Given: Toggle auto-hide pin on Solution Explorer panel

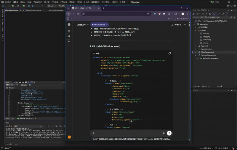Looking at the screenshot, I should 232,10.
